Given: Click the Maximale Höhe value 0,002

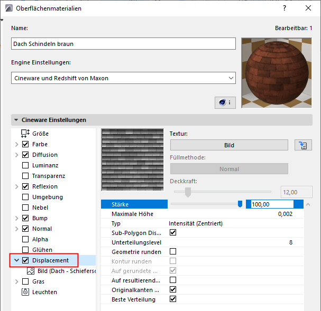Looking at the screenshot, I should click(x=285, y=214).
